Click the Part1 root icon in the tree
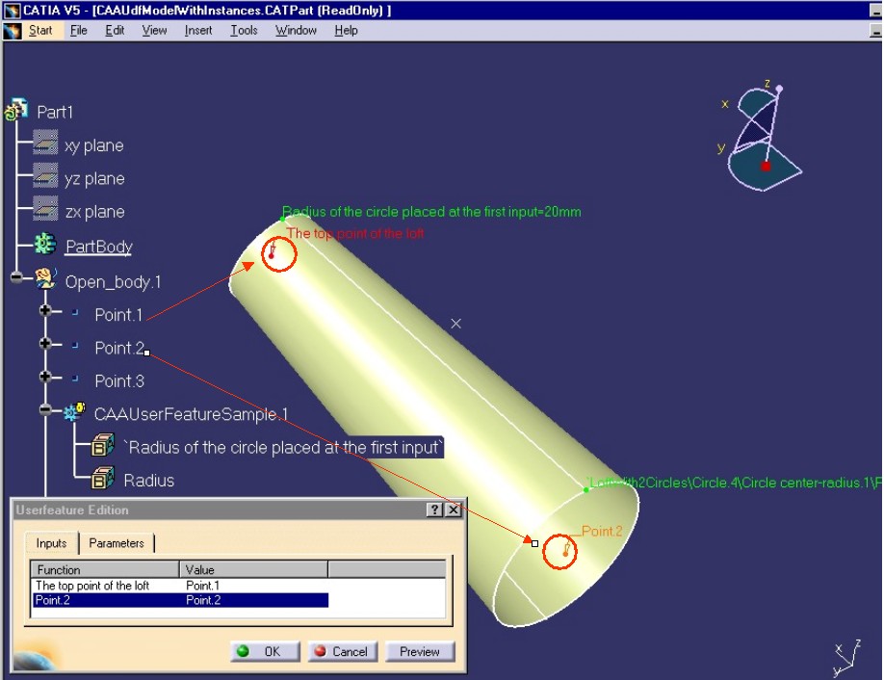 point(15,110)
